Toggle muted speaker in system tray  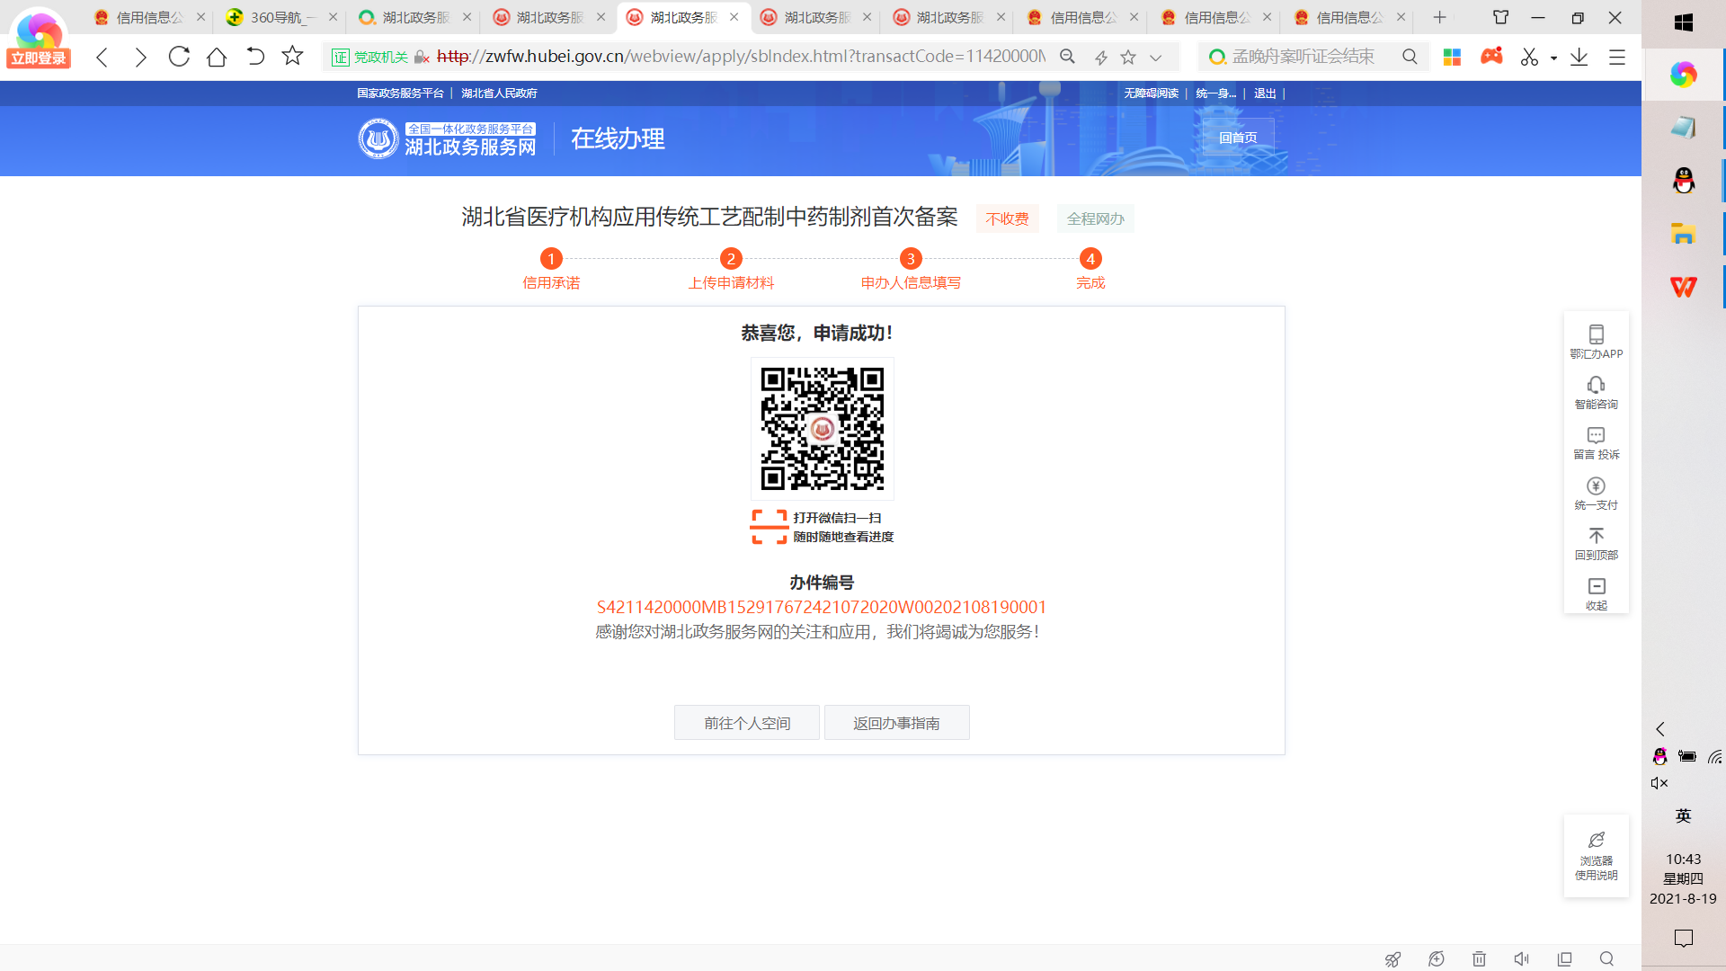point(1659,783)
